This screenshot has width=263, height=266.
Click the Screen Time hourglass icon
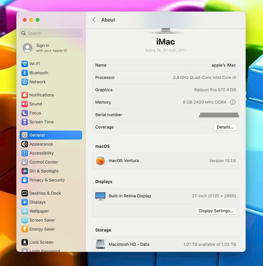click(x=25, y=122)
